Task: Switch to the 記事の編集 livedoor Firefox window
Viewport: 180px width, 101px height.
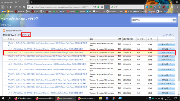Action: point(23,98)
